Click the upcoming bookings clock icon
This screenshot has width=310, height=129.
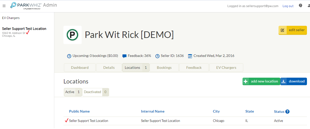pos(69,56)
